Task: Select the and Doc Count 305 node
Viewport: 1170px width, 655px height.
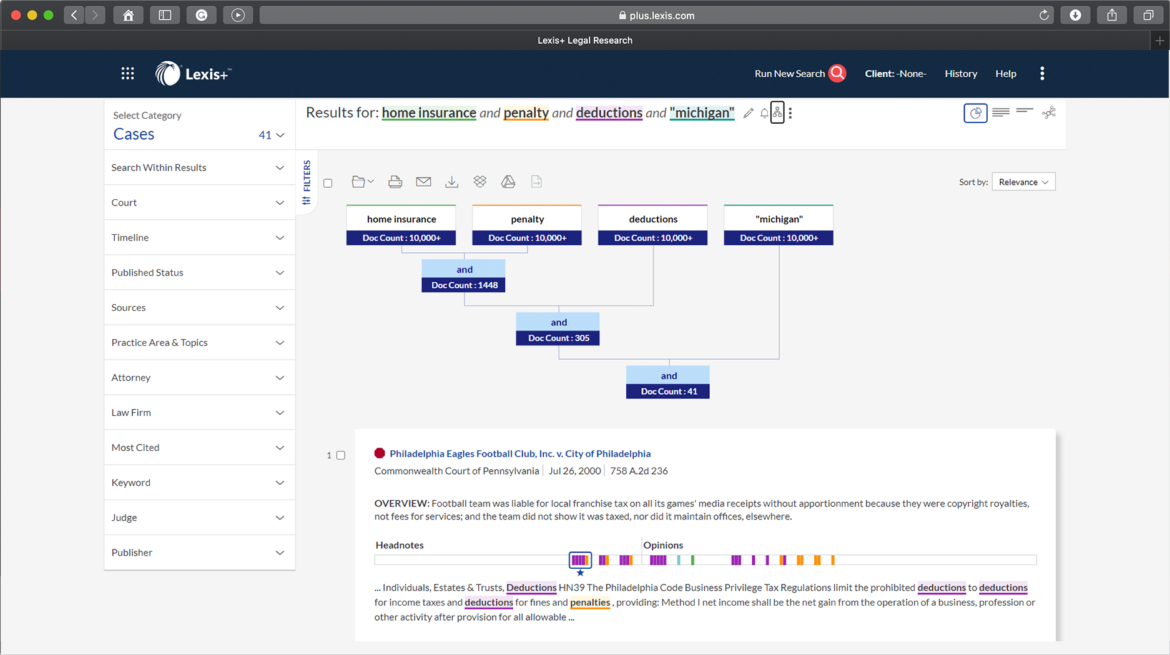Action: click(558, 329)
